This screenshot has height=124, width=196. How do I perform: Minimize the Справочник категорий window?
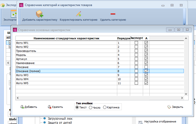(163, 5)
